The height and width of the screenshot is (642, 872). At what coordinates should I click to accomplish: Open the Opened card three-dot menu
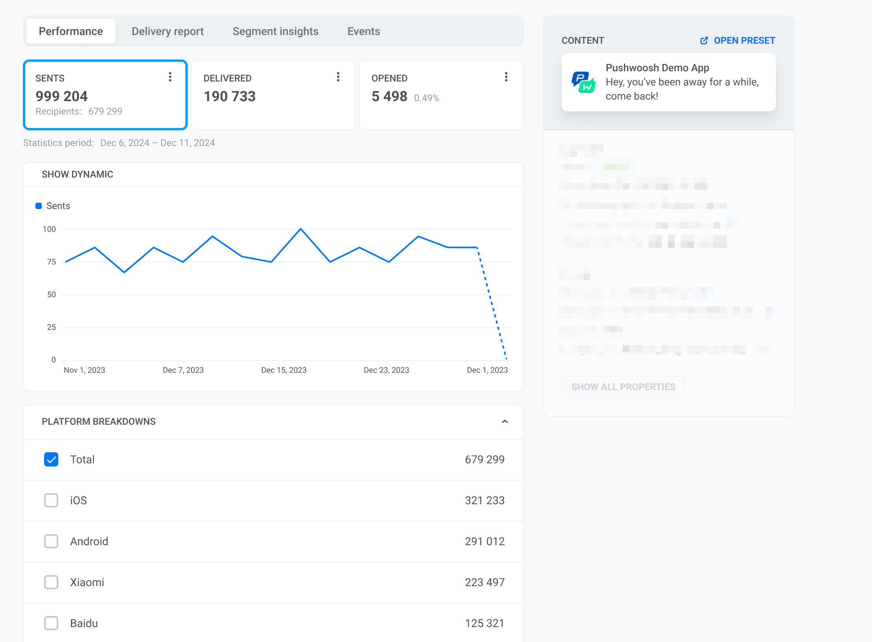[x=506, y=77]
